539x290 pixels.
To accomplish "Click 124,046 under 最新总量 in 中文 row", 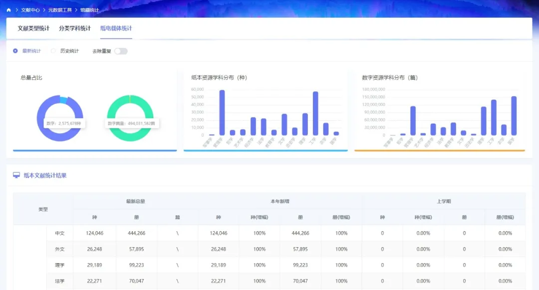I will pos(94,233).
